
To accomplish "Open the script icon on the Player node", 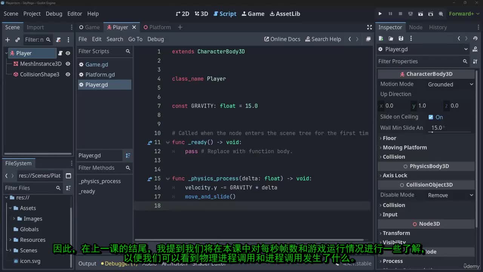I will 60,53.
